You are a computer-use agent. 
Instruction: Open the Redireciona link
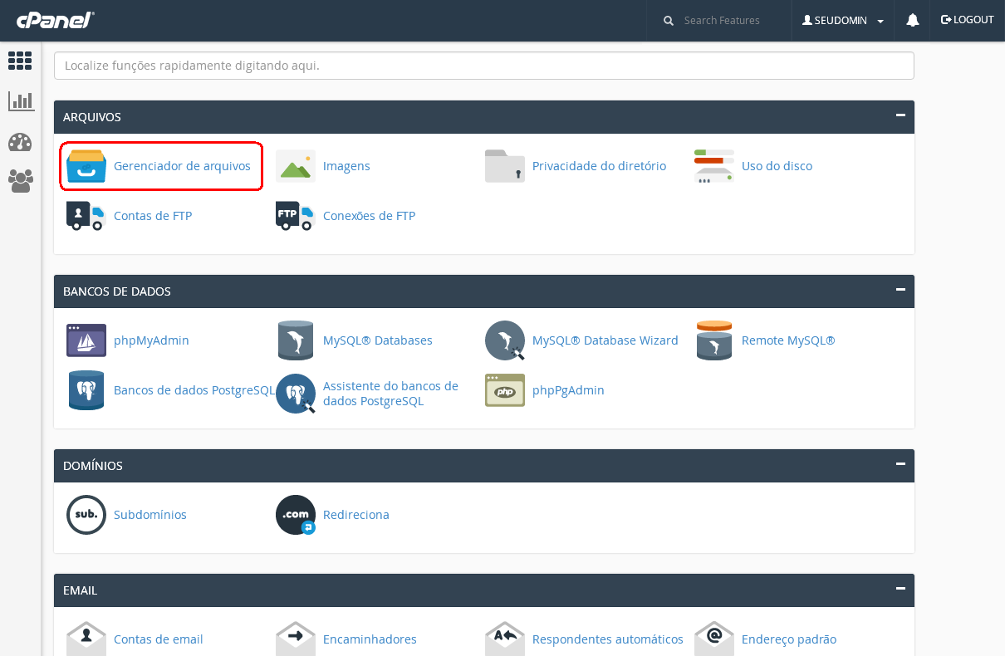pos(356,515)
